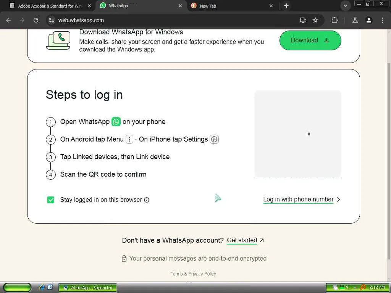Click the Terms & Privacy Policy link
This screenshot has height=293, width=391.
point(193,274)
